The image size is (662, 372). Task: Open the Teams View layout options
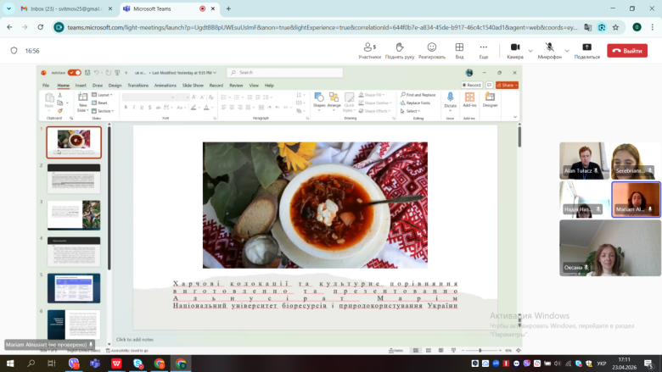coord(459,51)
